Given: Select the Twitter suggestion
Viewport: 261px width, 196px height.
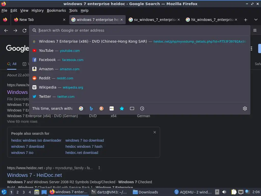Looking at the screenshot, I should (x=140, y=96).
